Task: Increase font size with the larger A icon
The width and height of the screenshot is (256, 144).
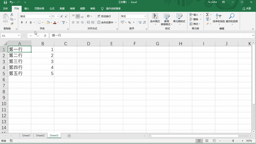Action: pyautogui.click(x=62, y=16)
